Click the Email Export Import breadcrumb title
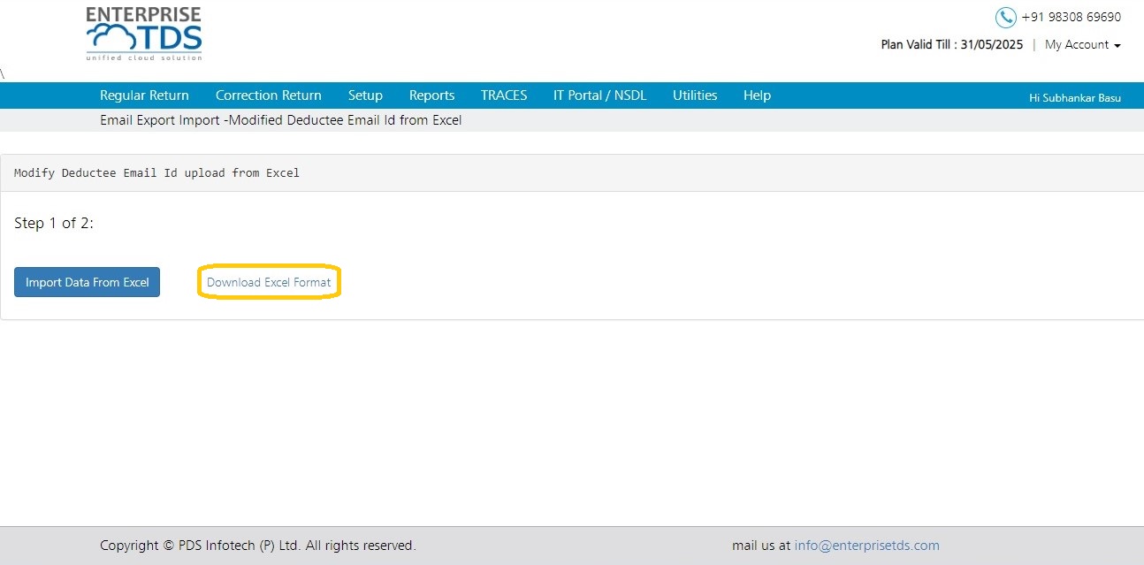This screenshot has width=1144, height=565. point(281,120)
